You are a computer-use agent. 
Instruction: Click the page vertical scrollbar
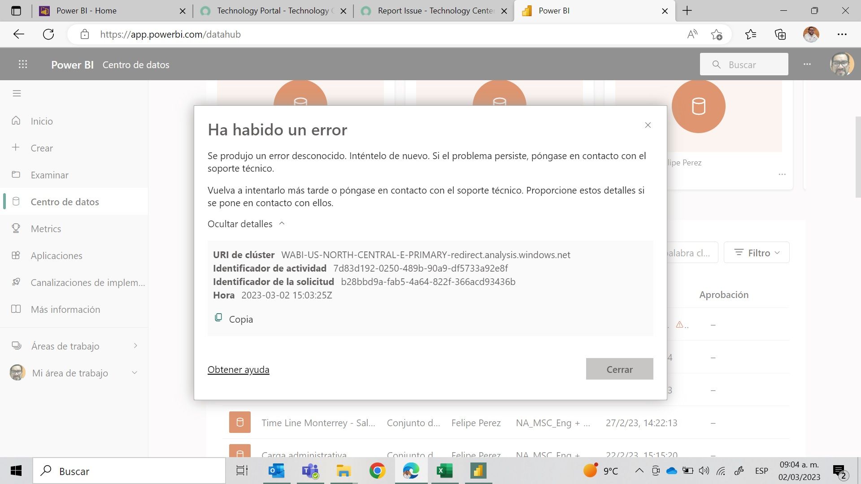click(858, 157)
